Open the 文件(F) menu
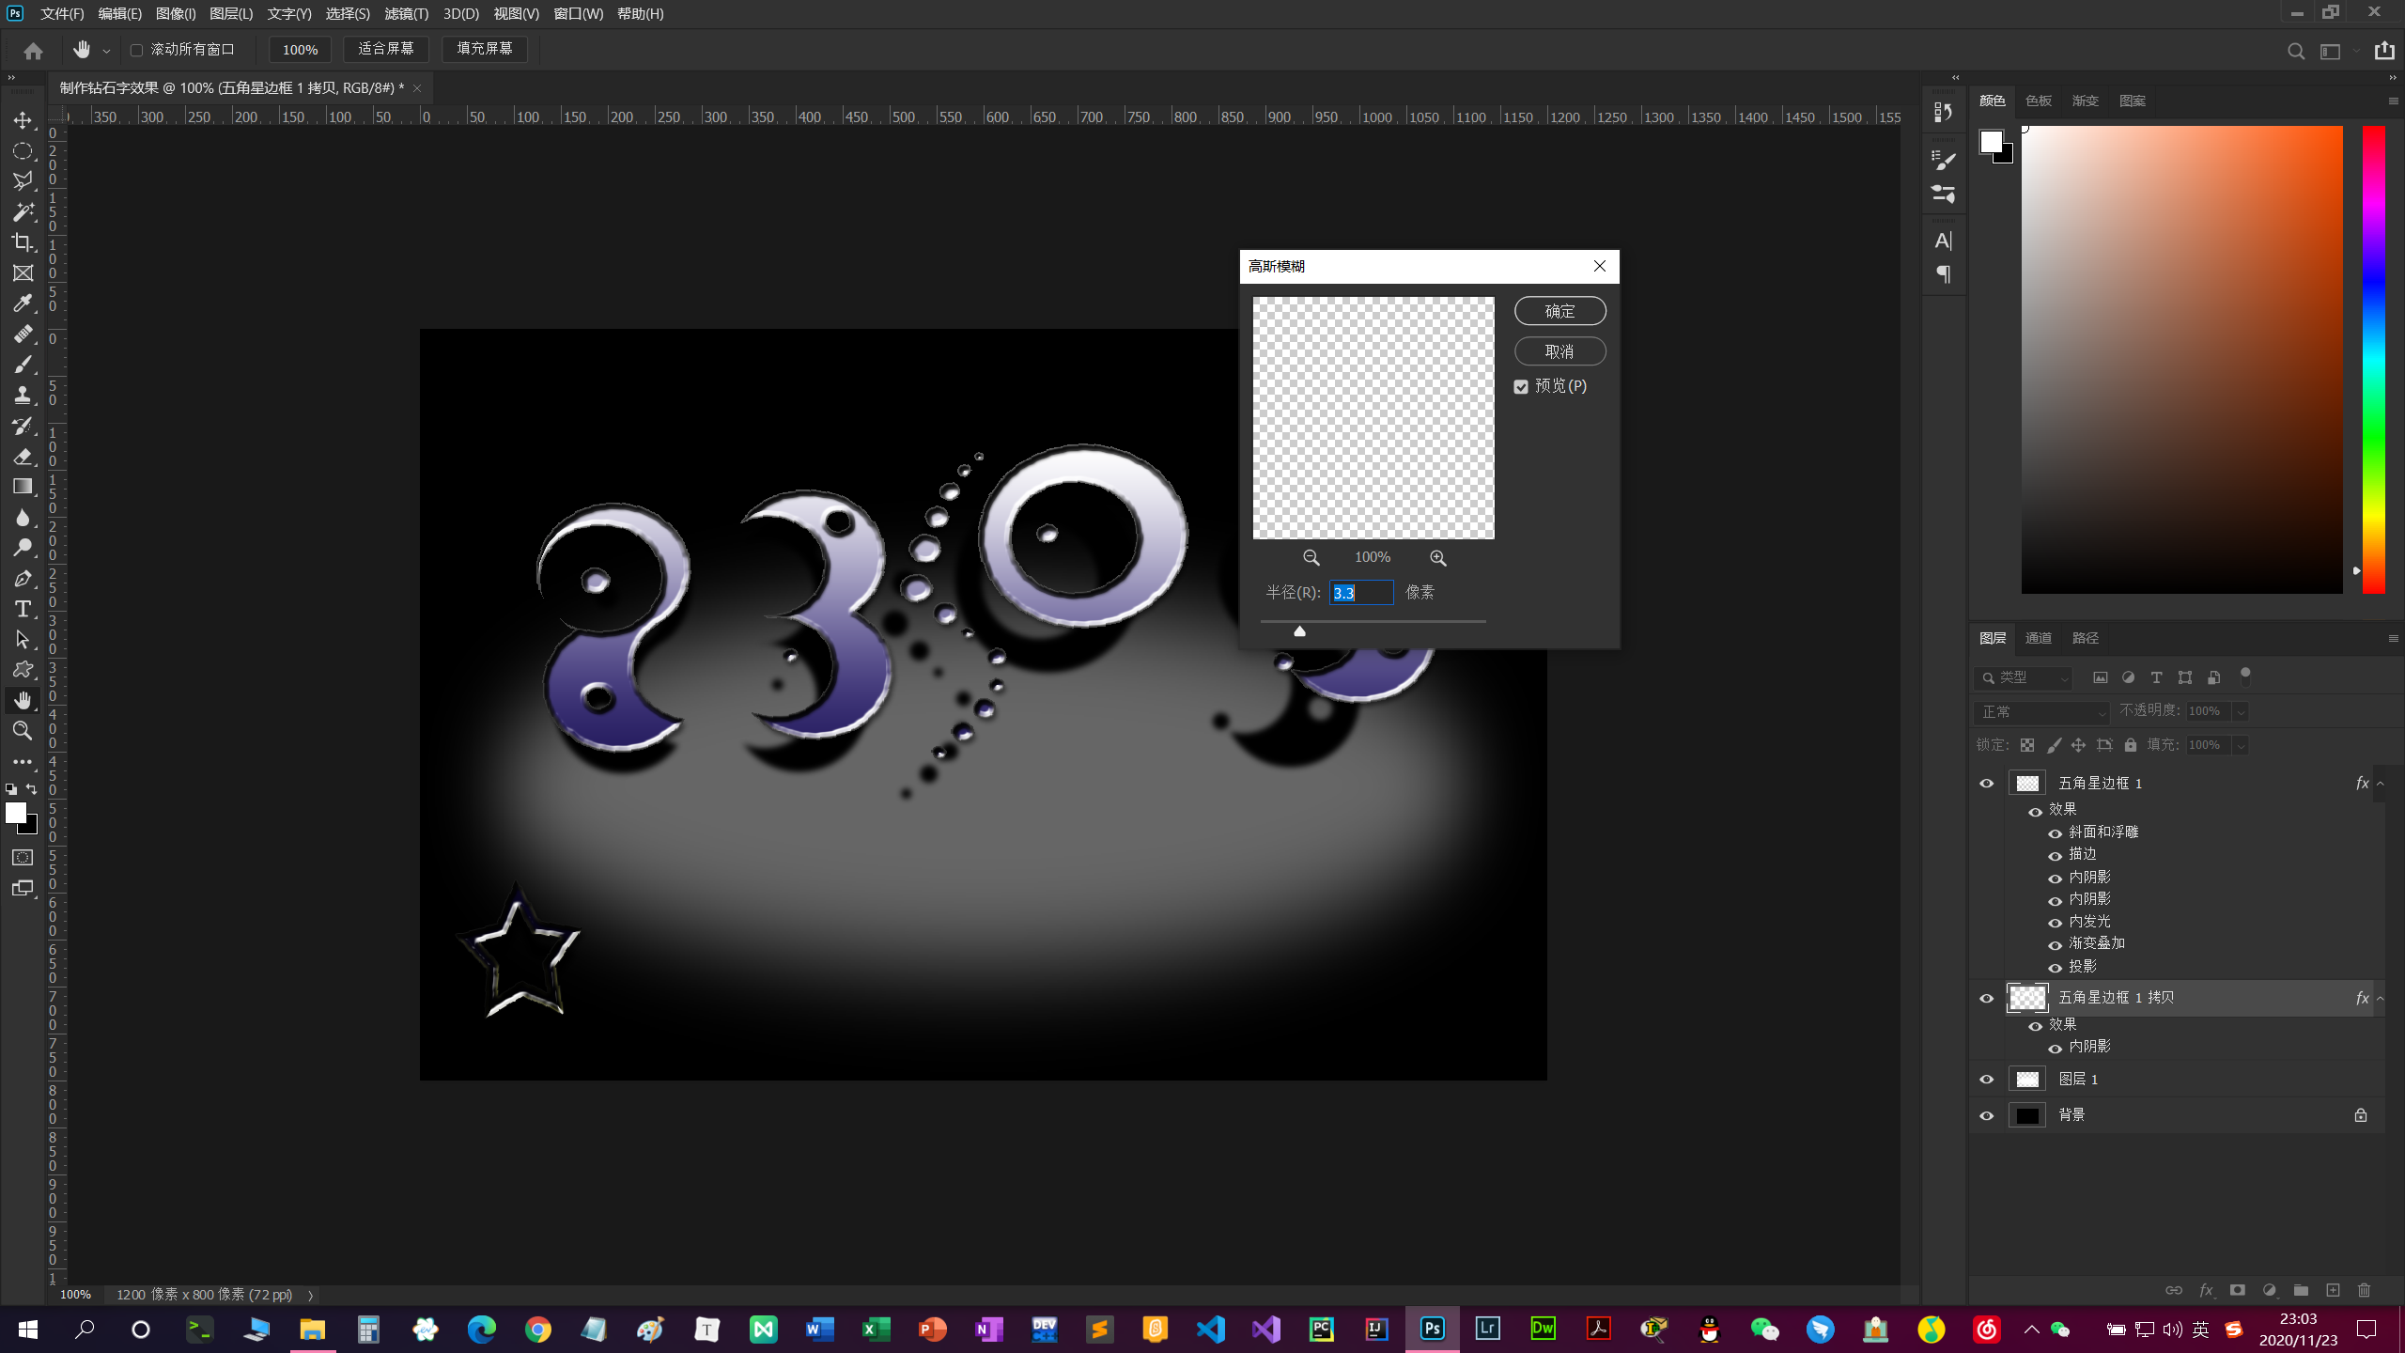The image size is (2405, 1353). point(62,14)
